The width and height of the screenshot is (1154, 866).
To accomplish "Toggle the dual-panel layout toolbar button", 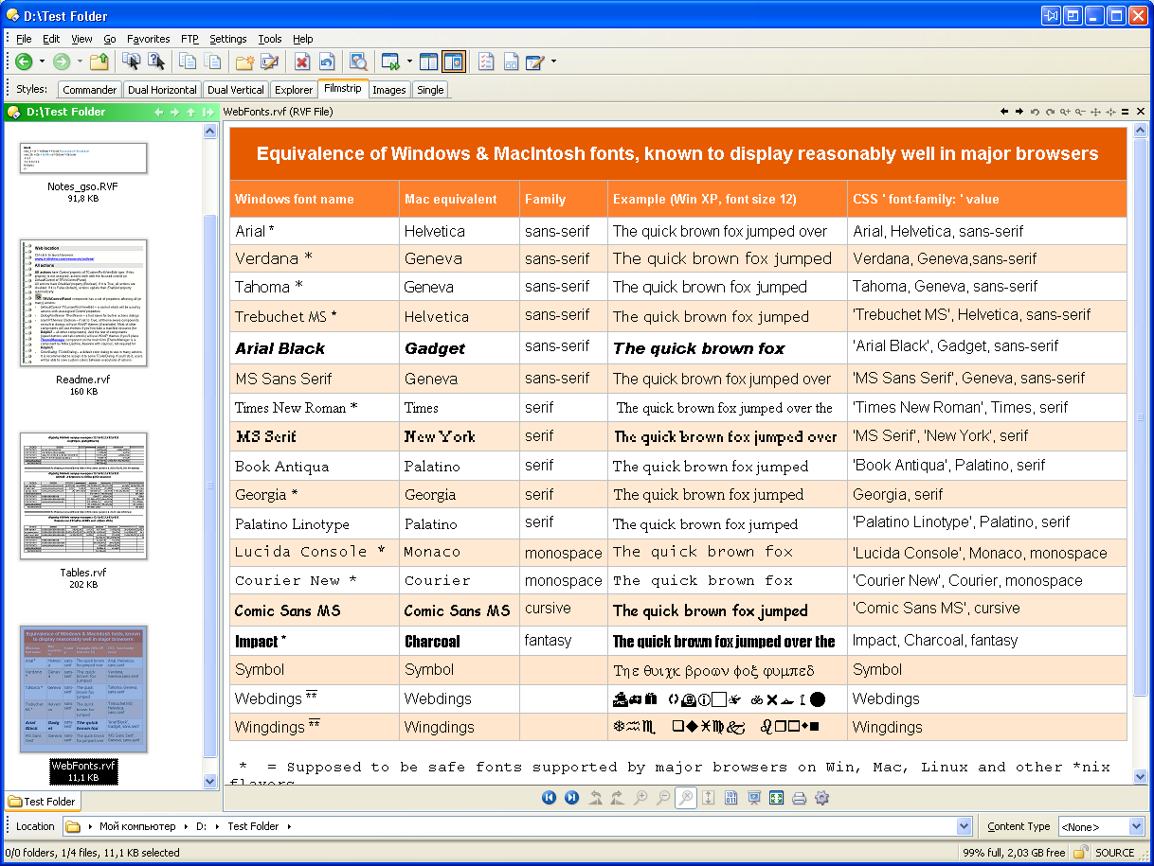I will point(429,62).
